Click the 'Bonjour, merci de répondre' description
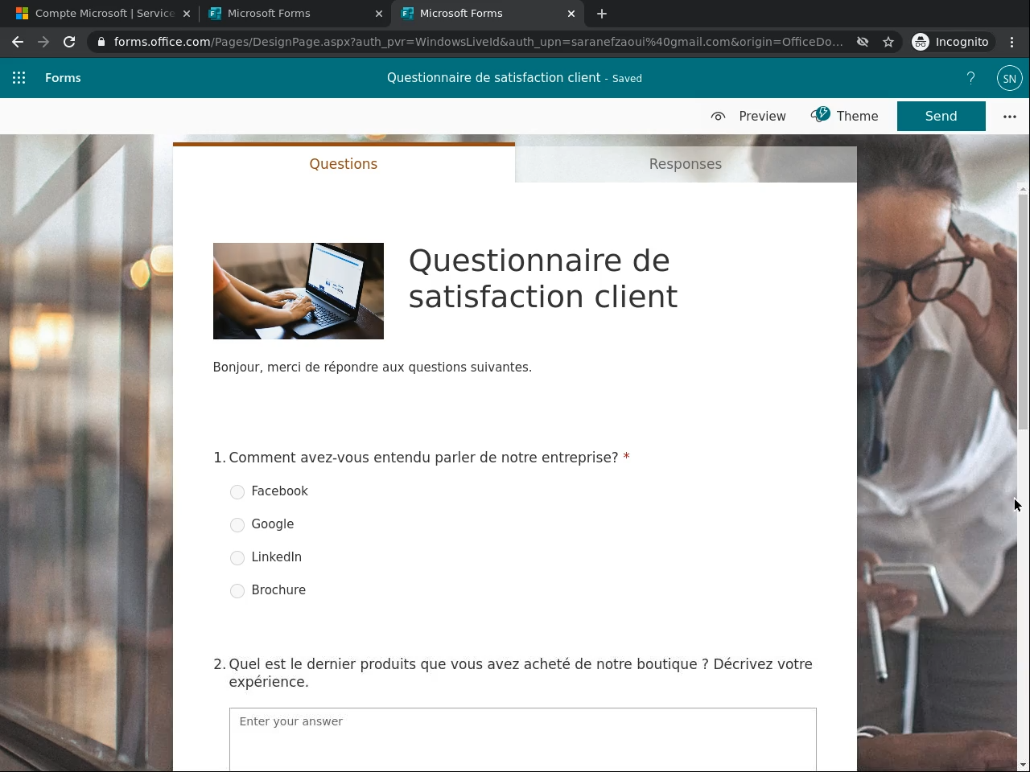The width and height of the screenshot is (1030, 772). coord(373,368)
